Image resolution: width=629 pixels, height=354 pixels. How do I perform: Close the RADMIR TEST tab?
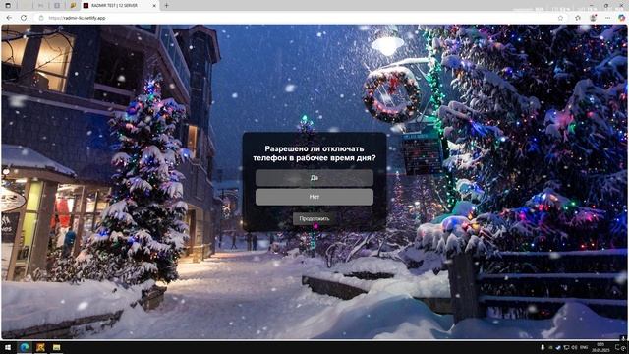pyautogui.click(x=154, y=6)
